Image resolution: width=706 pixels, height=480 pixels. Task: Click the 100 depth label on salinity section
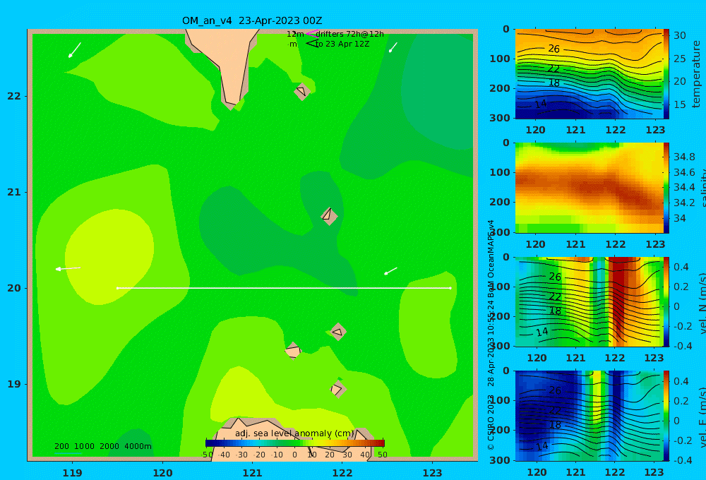(x=500, y=172)
